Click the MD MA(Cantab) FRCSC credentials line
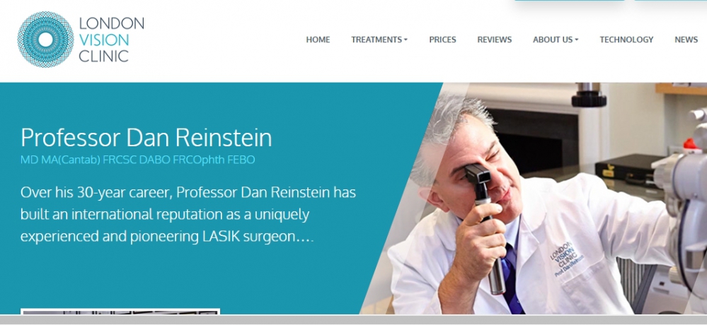 click(137, 160)
